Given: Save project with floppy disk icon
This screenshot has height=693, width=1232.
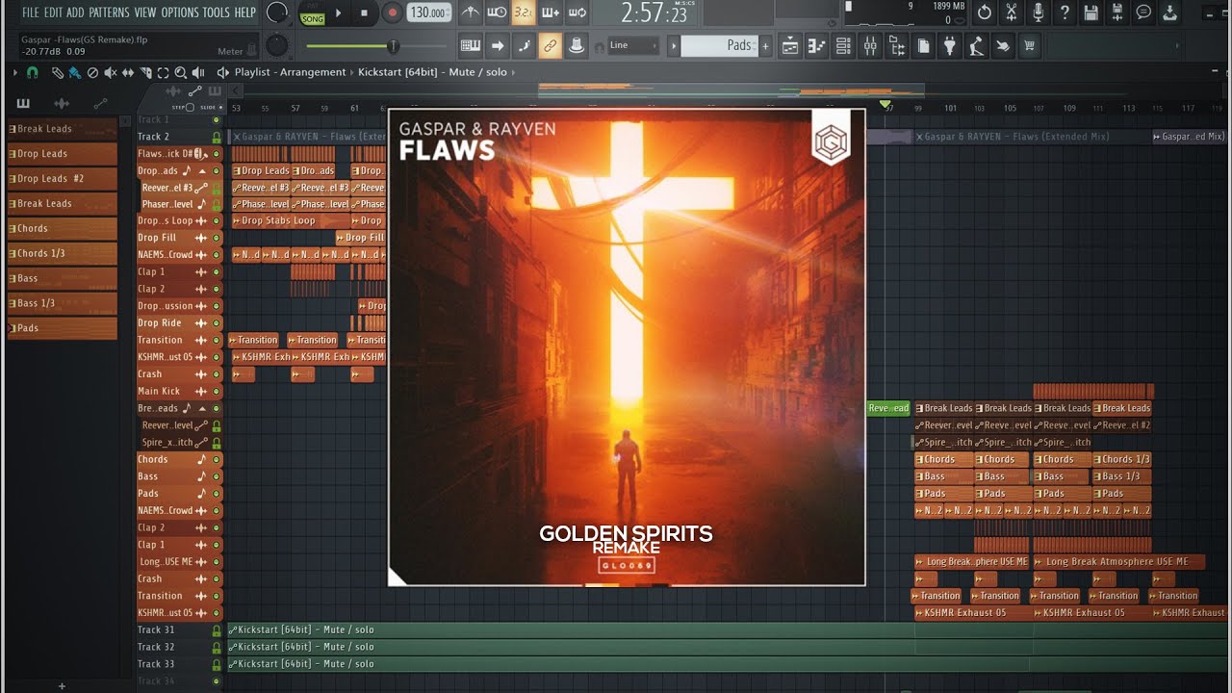Looking at the screenshot, I should (1091, 13).
